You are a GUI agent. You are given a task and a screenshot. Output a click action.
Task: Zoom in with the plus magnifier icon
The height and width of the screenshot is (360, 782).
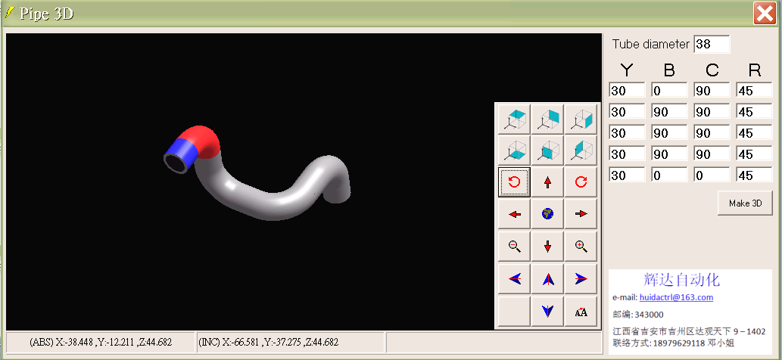pyautogui.click(x=581, y=247)
